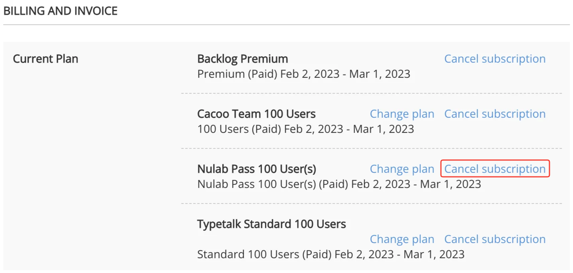Open Change plan for Cacoo Team
The height and width of the screenshot is (273, 573).
click(x=402, y=114)
